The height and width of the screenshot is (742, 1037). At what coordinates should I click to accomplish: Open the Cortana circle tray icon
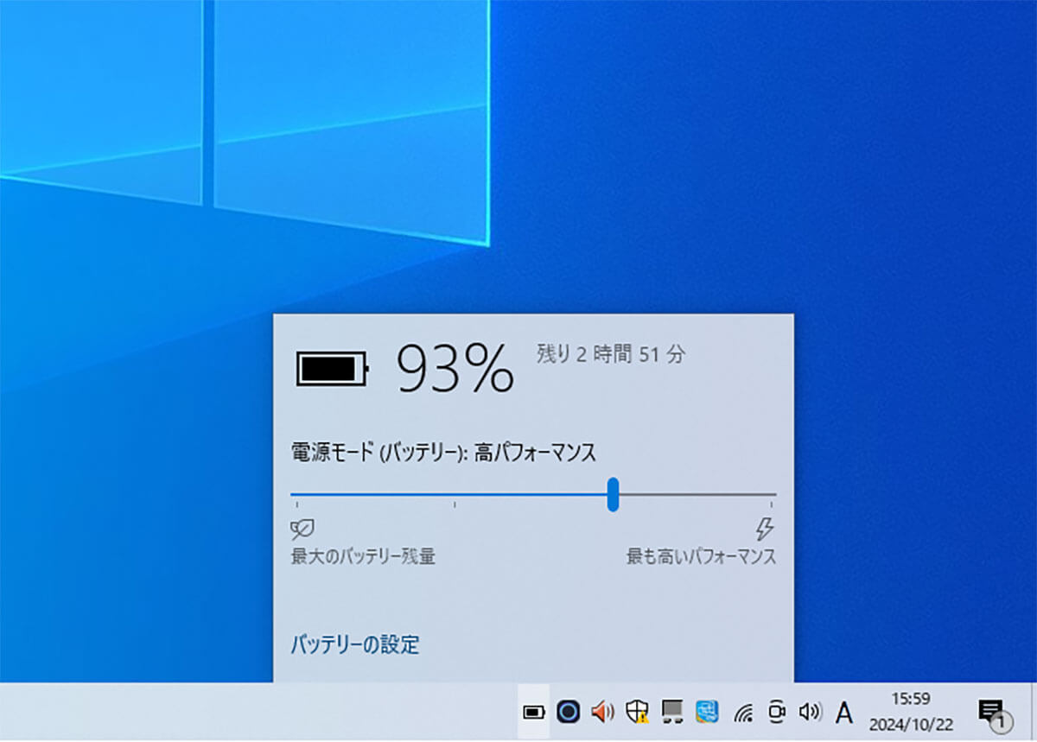(x=568, y=712)
